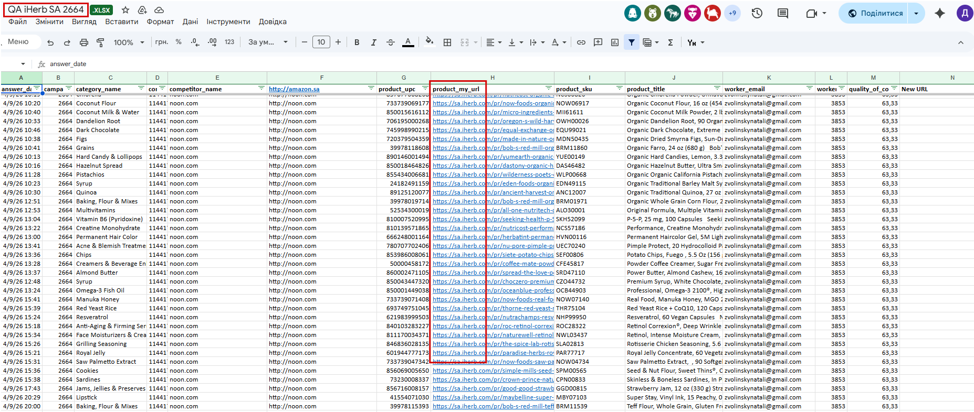Image resolution: width=974 pixels, height=412 pixels.
Task: Decrease decimal places
Action: (x=195, y=42)
